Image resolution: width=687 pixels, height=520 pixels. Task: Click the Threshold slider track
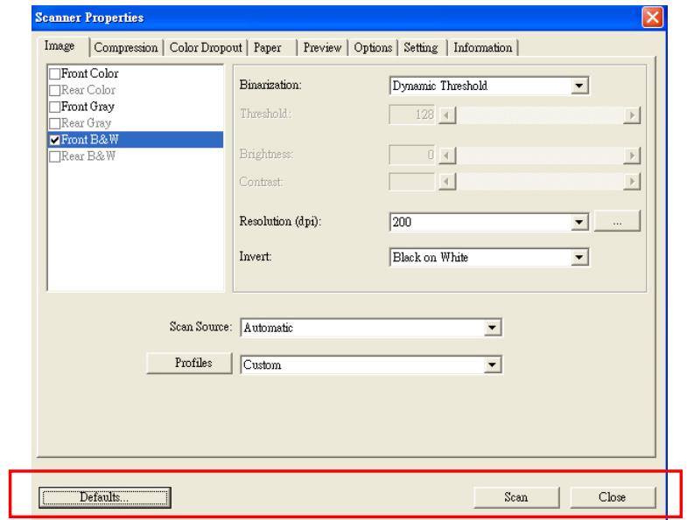coord(539,115)
